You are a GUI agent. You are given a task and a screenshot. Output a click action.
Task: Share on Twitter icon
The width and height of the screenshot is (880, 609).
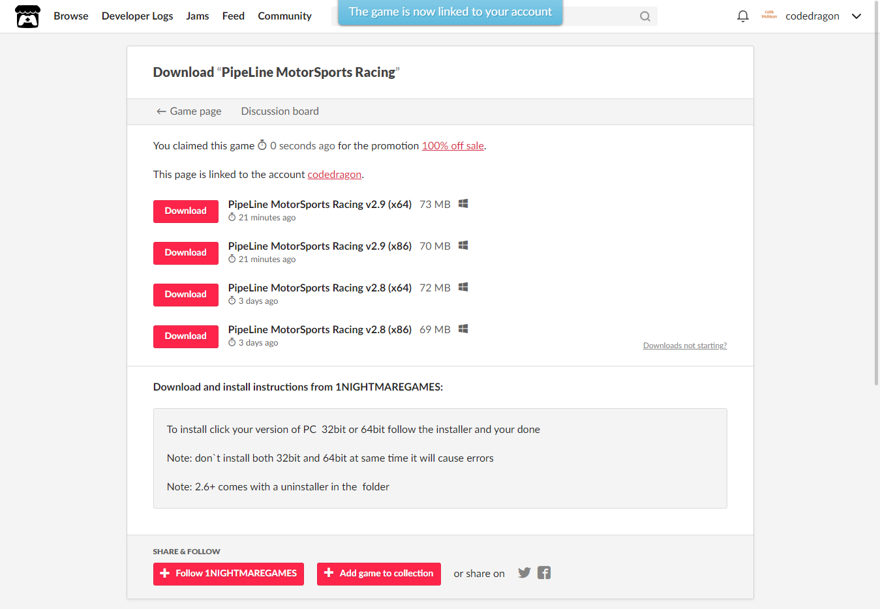coord(524,572)
